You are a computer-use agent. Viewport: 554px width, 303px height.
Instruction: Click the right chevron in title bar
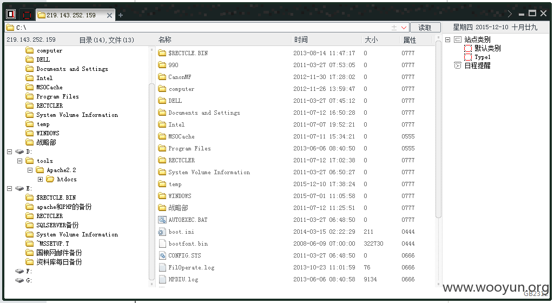[x=510, y=14]
